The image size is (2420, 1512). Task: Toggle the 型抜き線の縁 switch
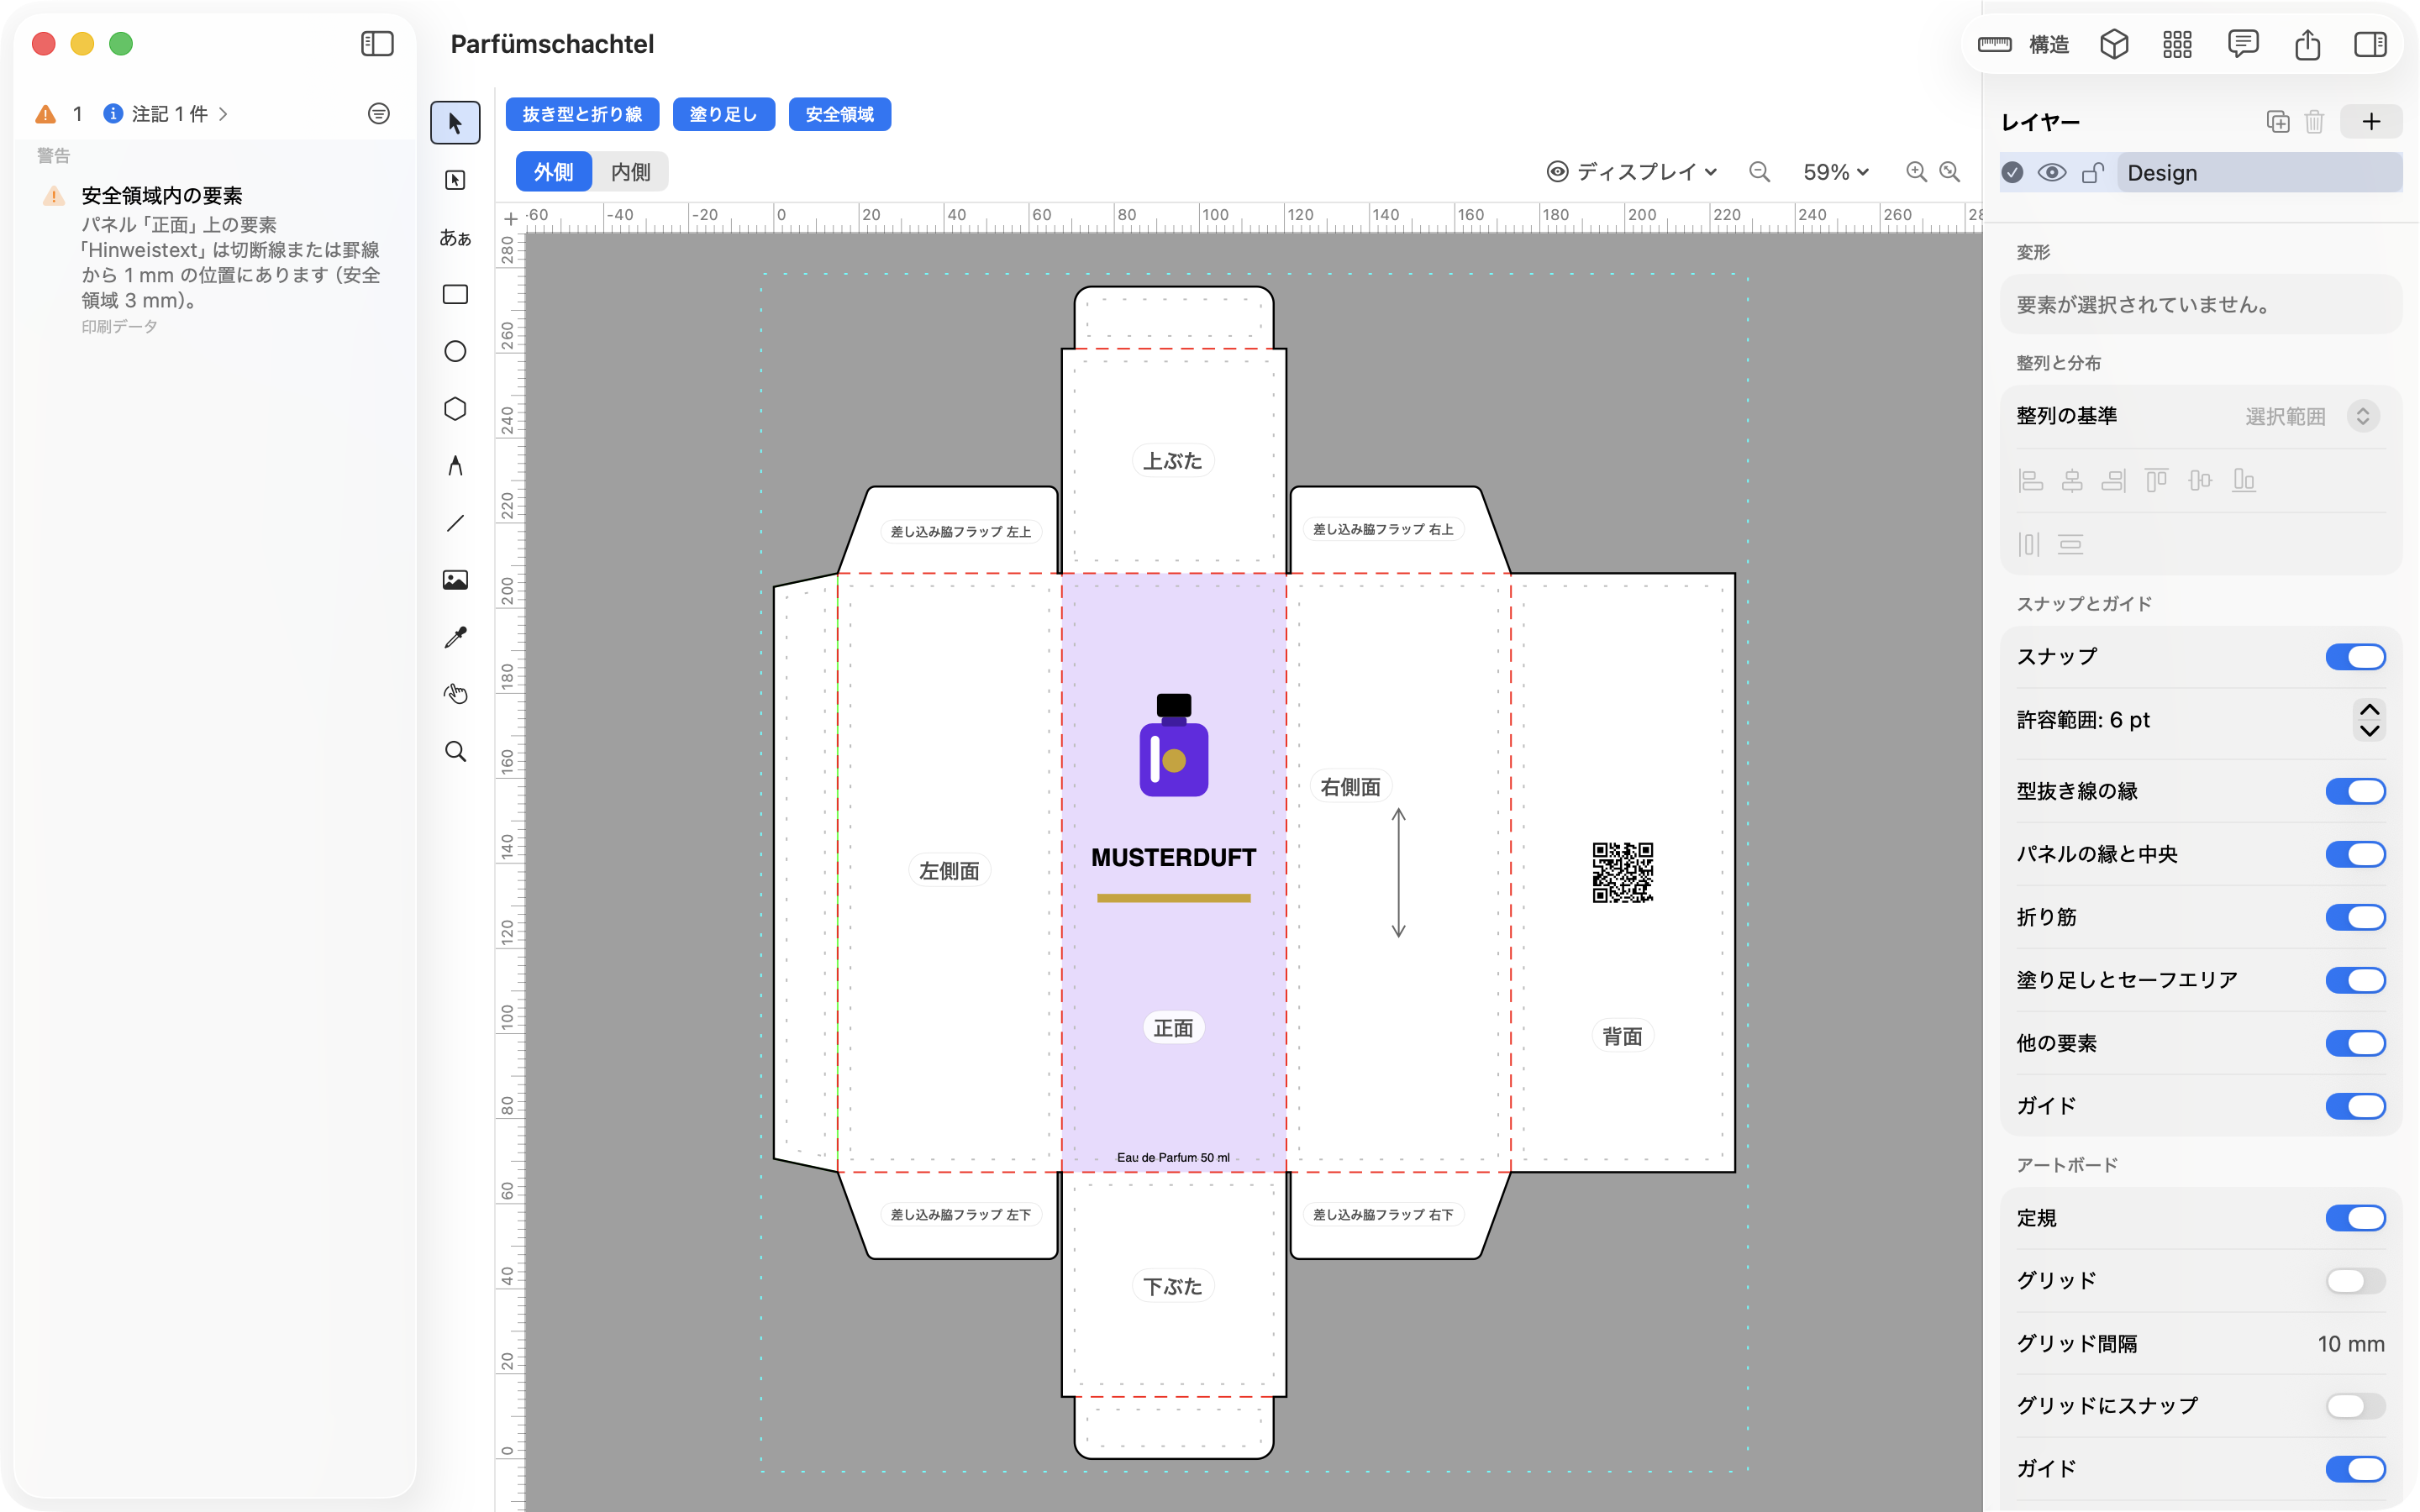coord(2355,791)
